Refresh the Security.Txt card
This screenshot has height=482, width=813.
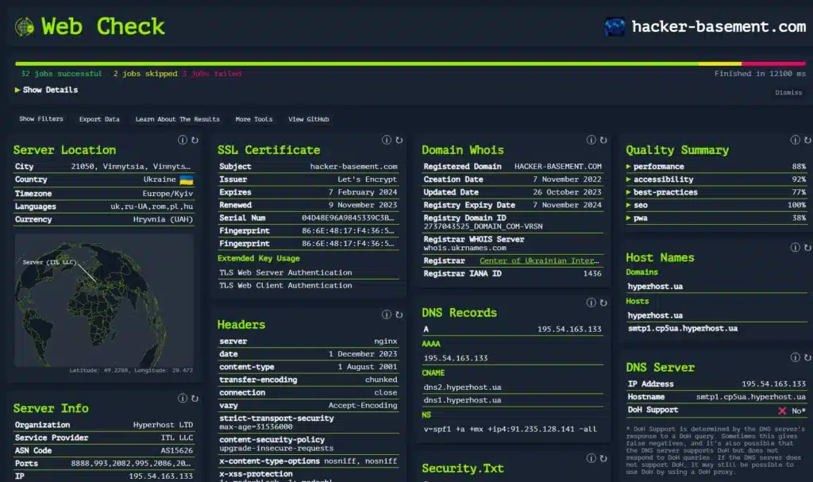coord(603,458)
